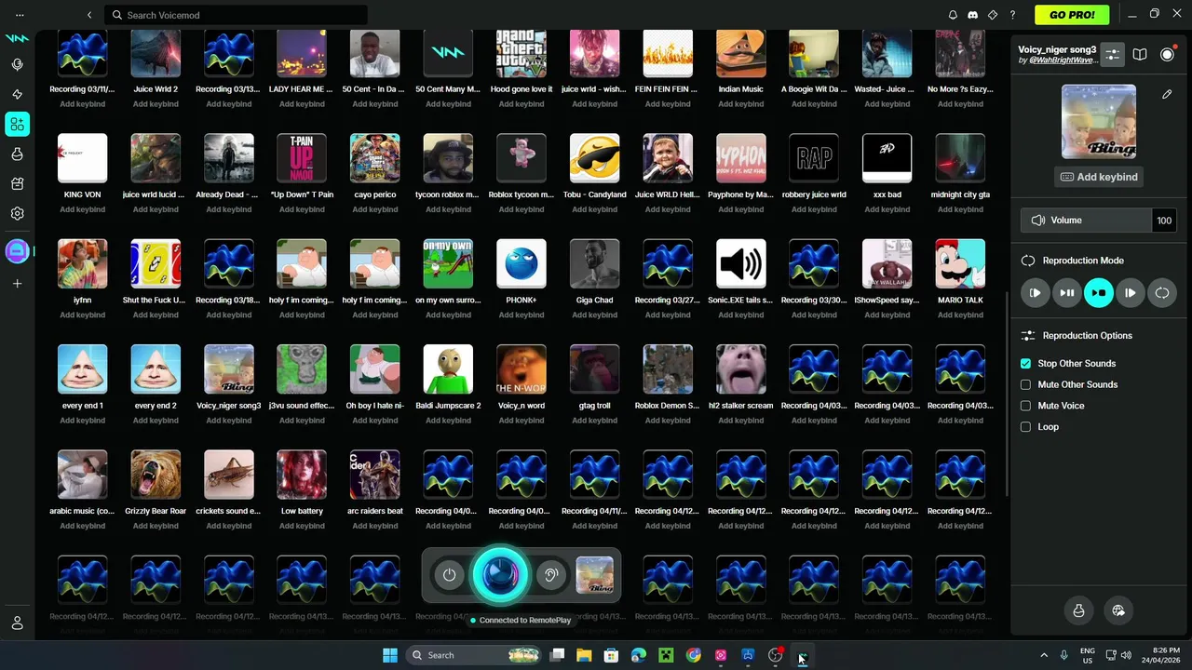
Task: Open the gift box icon in sidebar
Action: 17,183
